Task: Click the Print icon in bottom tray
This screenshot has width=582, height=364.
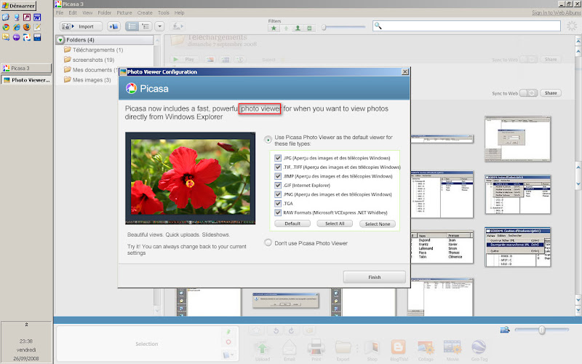Action: tap(316, 351)
